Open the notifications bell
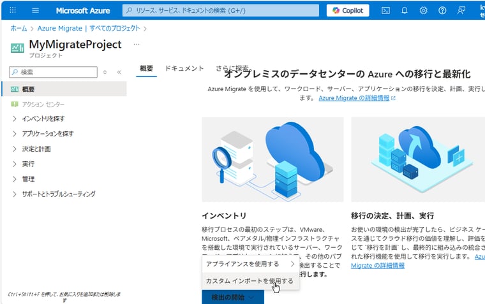The height and width of the screenshot is (304, 485). click(404, 10)
